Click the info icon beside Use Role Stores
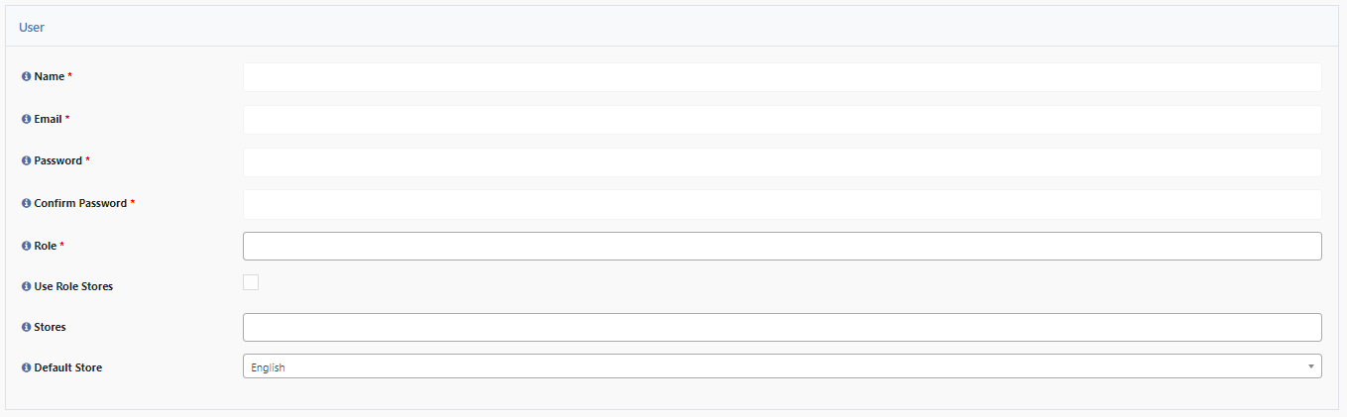 27,286
